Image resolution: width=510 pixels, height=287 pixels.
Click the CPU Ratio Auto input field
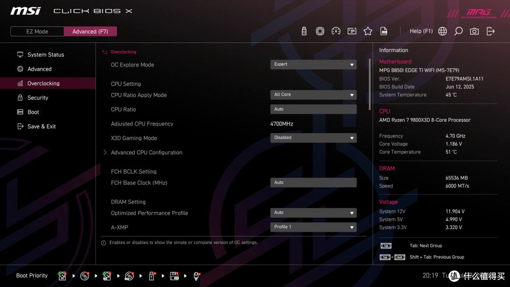313,109
